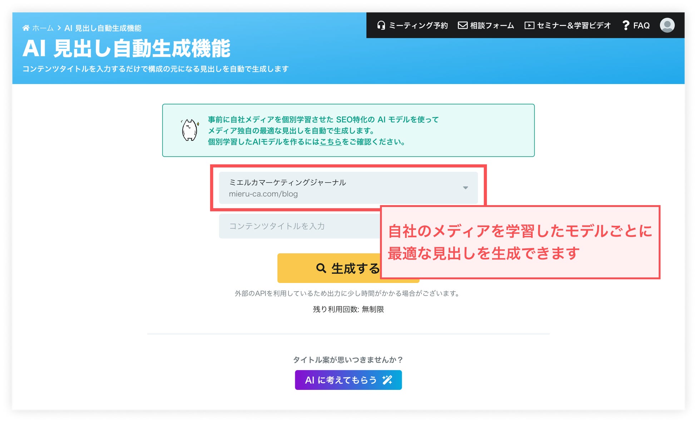Viewport: 697px width, 422px height.
Task: Click the AI に考えてもらう button
Action: (x=341, y=380)
